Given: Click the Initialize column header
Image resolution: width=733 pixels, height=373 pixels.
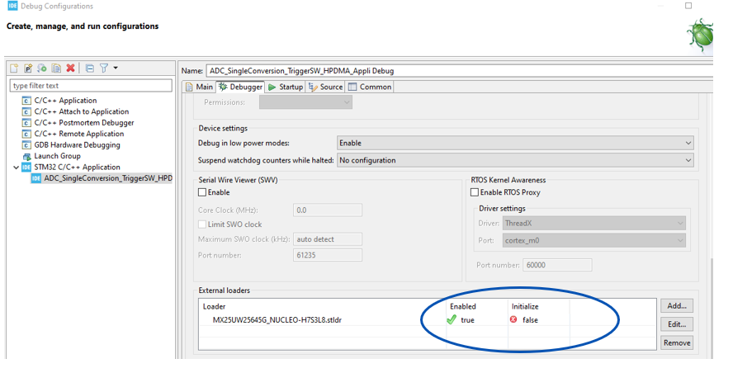Looking at the screenshot, I should pyautogui.click(x=525, y=307).
